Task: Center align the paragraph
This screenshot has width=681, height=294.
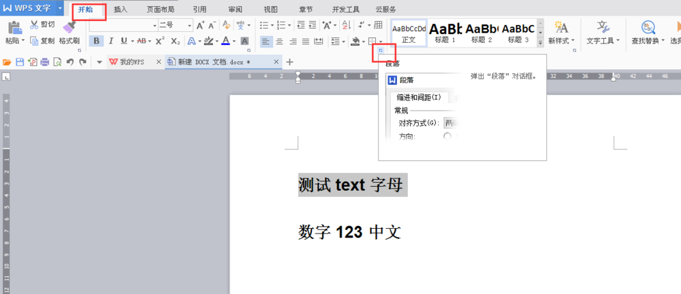Action: tap(279, 41)
